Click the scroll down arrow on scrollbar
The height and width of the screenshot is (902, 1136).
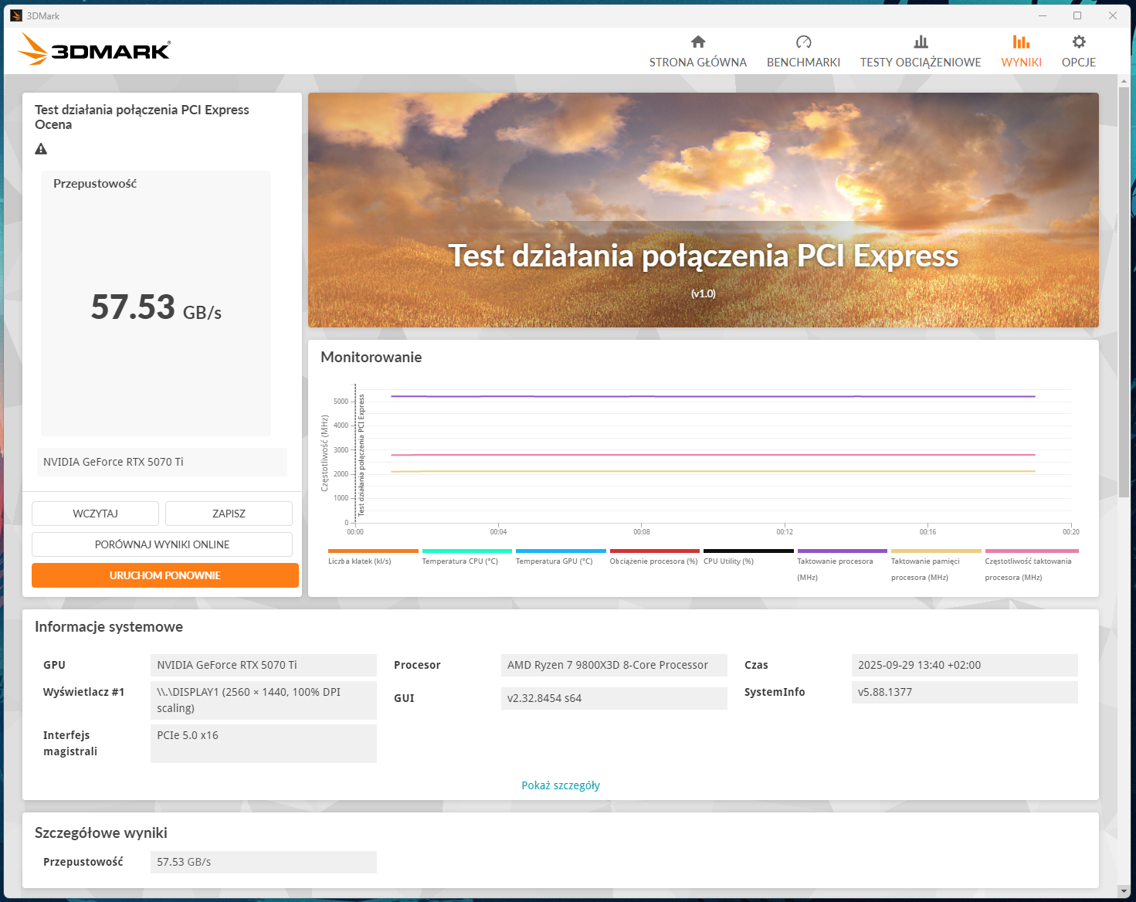click(x=1124, y=891)
